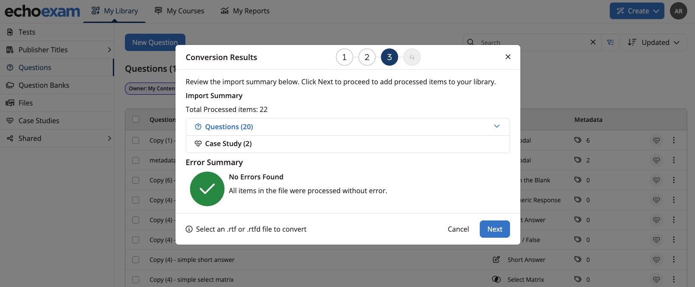Click the Owner: My Content filter chip

point(151,89)
